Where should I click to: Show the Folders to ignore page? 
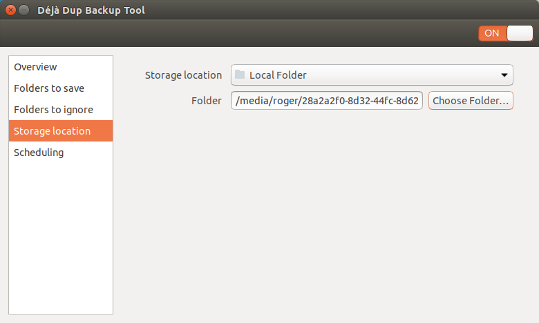[53, 110]
